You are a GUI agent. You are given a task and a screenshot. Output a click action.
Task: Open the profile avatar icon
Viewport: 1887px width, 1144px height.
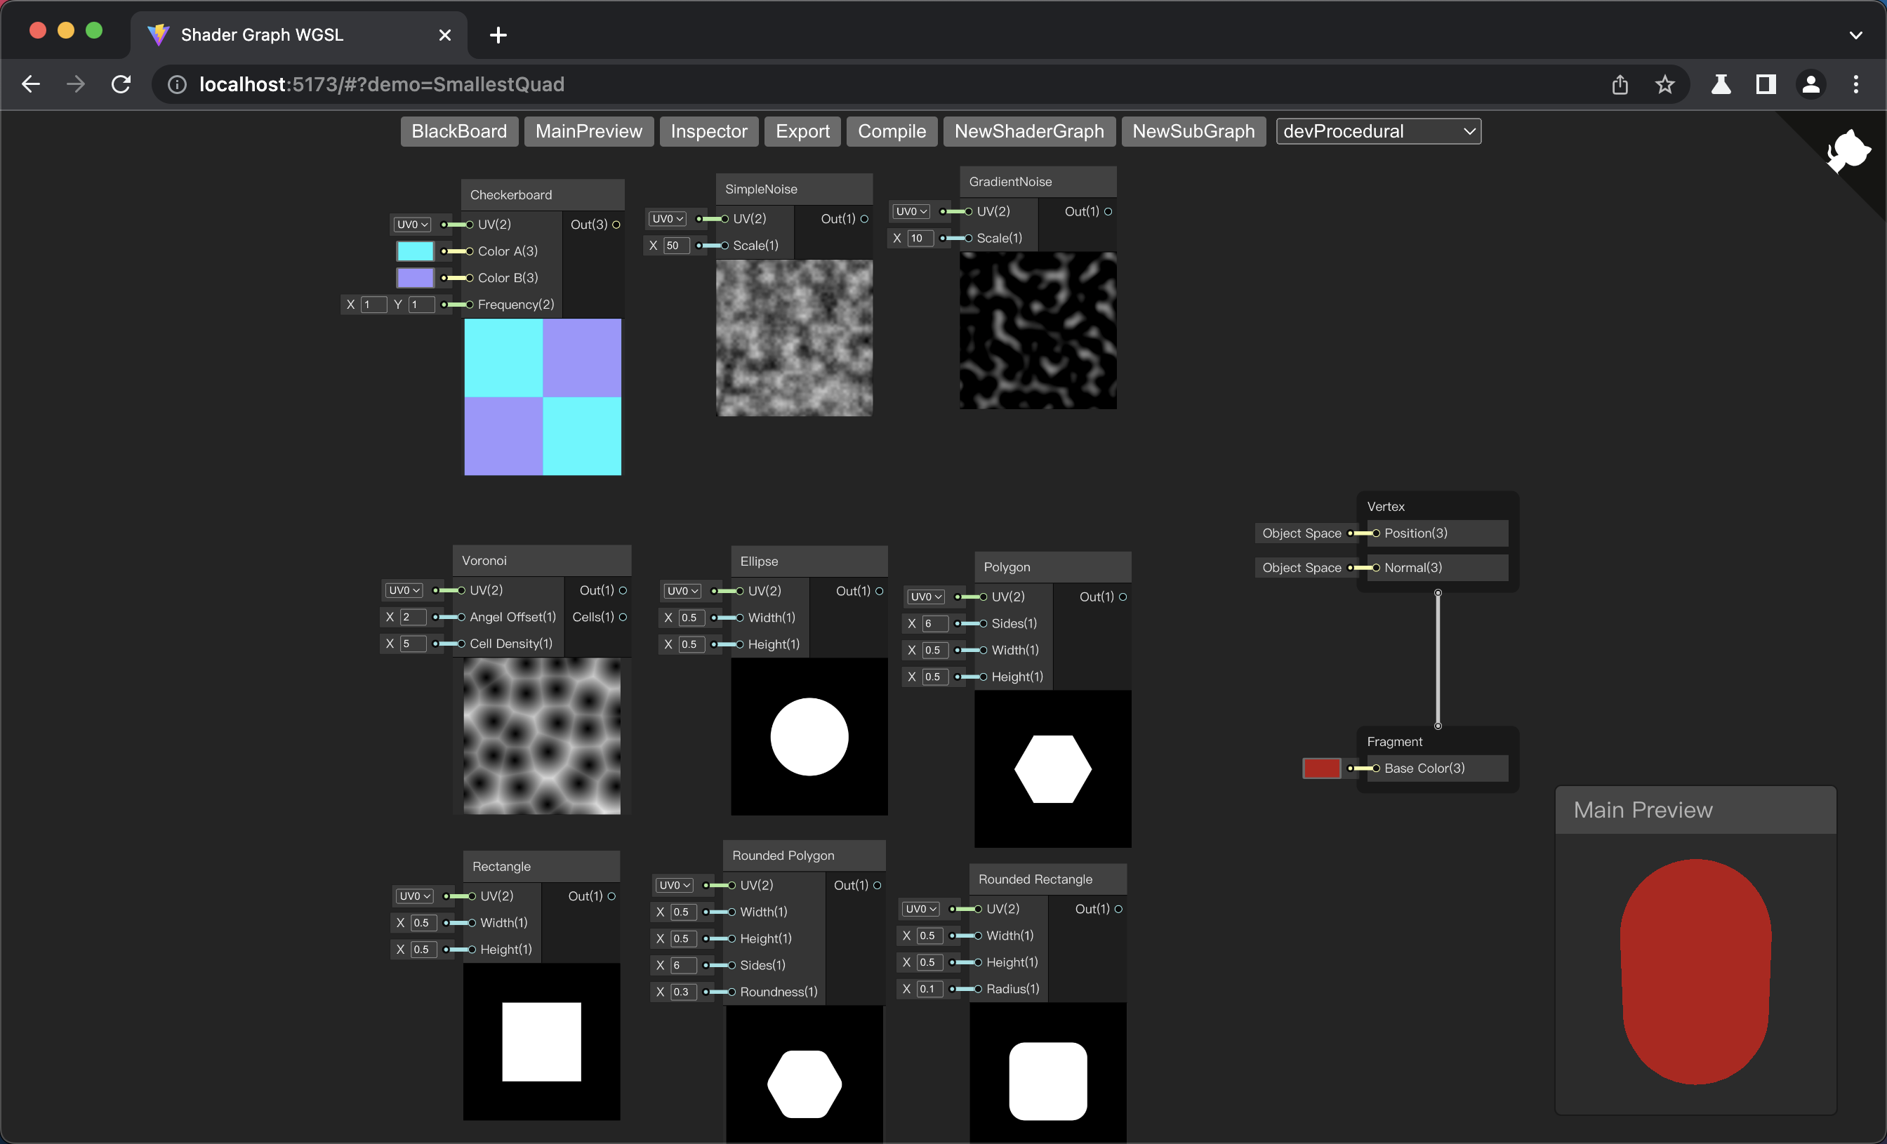(x=1810, y=84)
